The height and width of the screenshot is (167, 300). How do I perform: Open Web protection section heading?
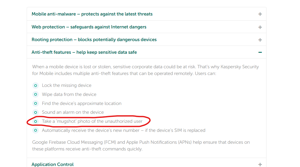89,27
